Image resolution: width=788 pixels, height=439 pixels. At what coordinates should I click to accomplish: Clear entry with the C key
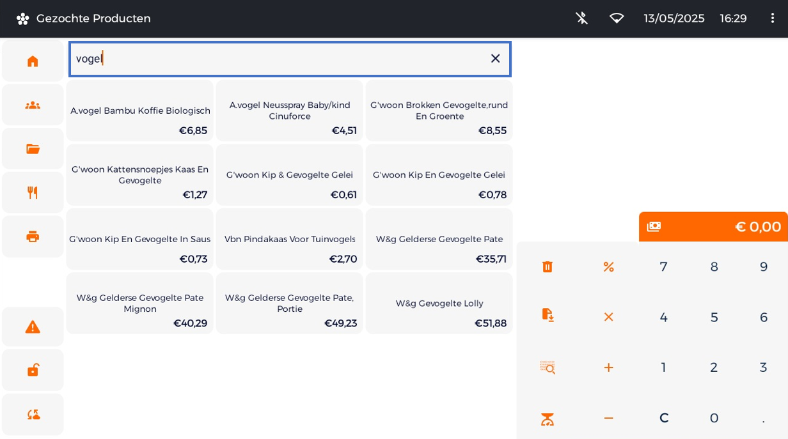[x=663, y=418]
